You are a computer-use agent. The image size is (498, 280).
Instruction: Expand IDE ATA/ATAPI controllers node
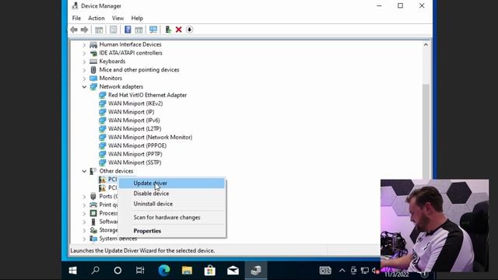pos(84,54)
